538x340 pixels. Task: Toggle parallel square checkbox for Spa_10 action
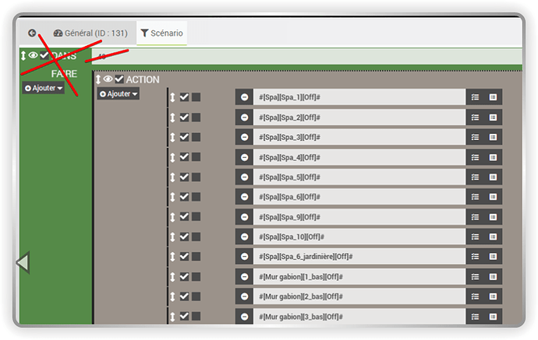click(196, 237)
